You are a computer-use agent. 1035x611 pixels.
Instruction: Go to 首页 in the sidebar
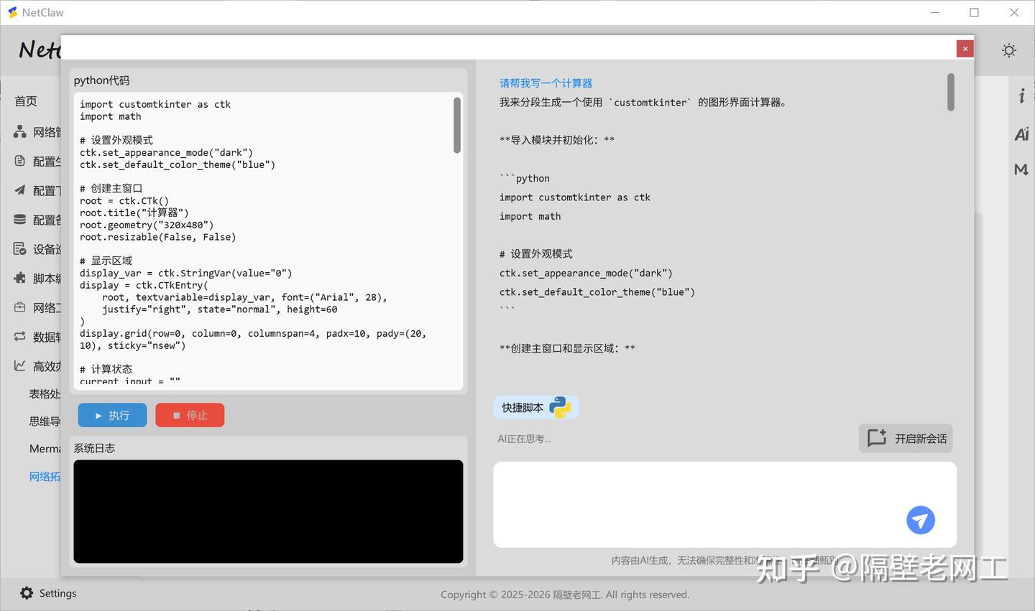point(26,101)
